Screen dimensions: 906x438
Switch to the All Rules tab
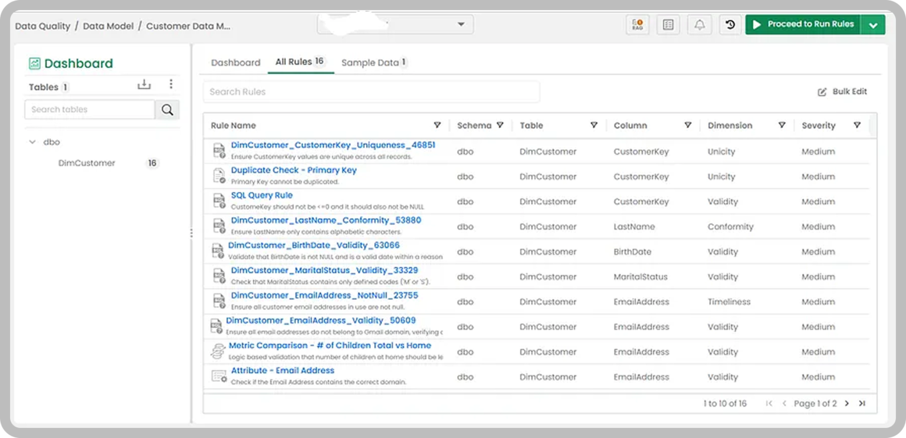click(300, 61)
